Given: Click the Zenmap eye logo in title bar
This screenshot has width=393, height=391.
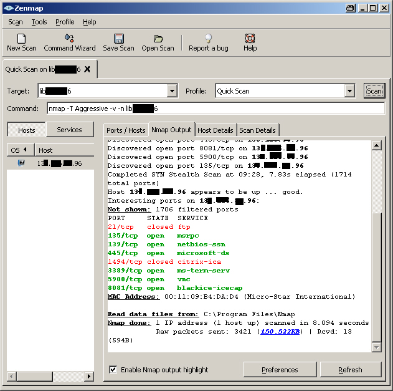Looking at the screenshot, I should click(8, 8).
